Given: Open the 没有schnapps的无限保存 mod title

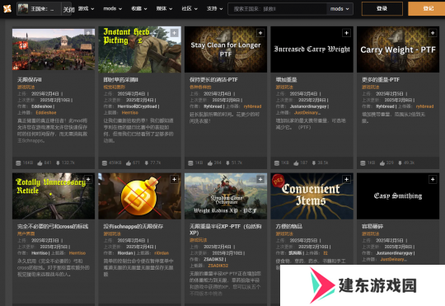Looking at the screenshot, I should tap(133, 227).
